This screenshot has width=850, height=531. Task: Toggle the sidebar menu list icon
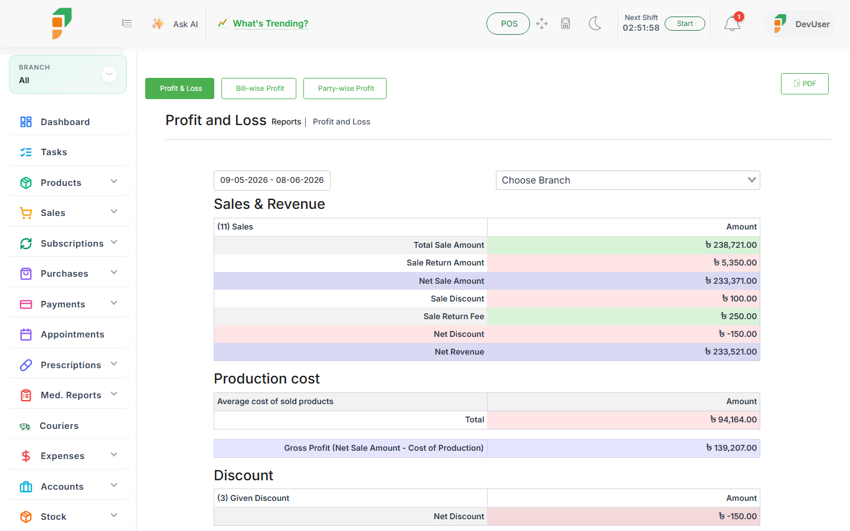(127, 24)
